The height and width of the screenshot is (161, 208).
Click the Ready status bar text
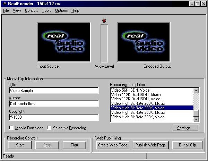tap(8, 156)
